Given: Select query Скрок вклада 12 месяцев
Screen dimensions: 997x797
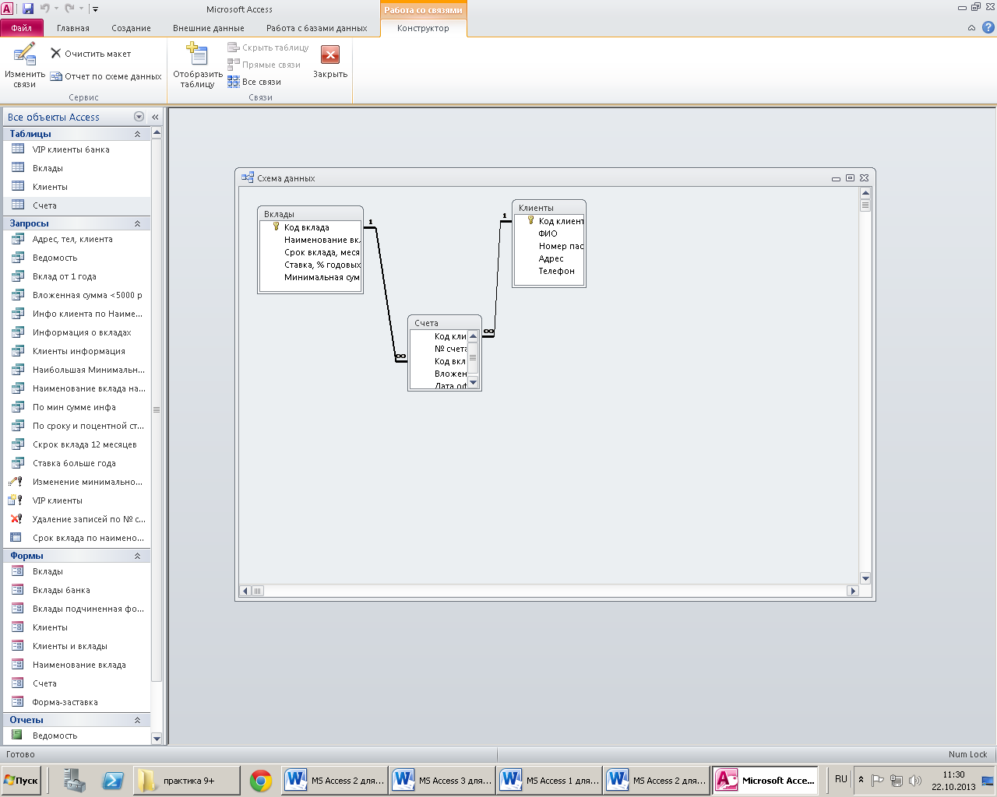Looking at the screenshot, I should coord(76,444).
